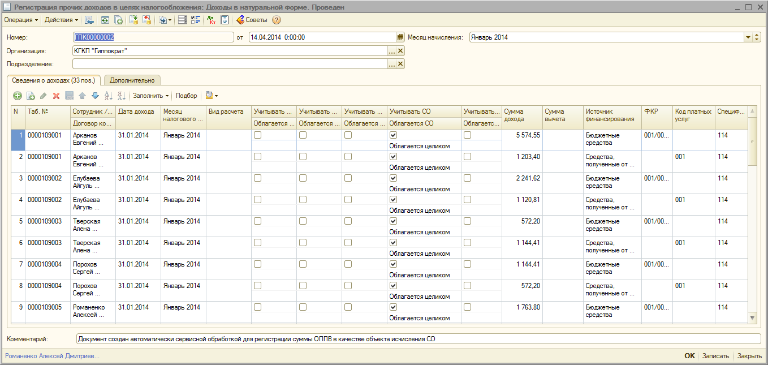Viewport: 768px width, 365px height.
Task: Delete the row with the red X icon
Action: [56, 96]
